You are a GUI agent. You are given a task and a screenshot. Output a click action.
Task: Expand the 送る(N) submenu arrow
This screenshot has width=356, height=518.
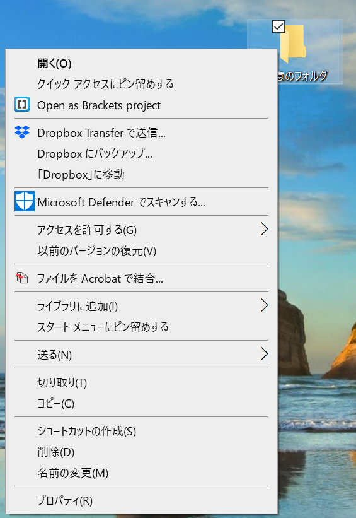click(x=264, y=354)
